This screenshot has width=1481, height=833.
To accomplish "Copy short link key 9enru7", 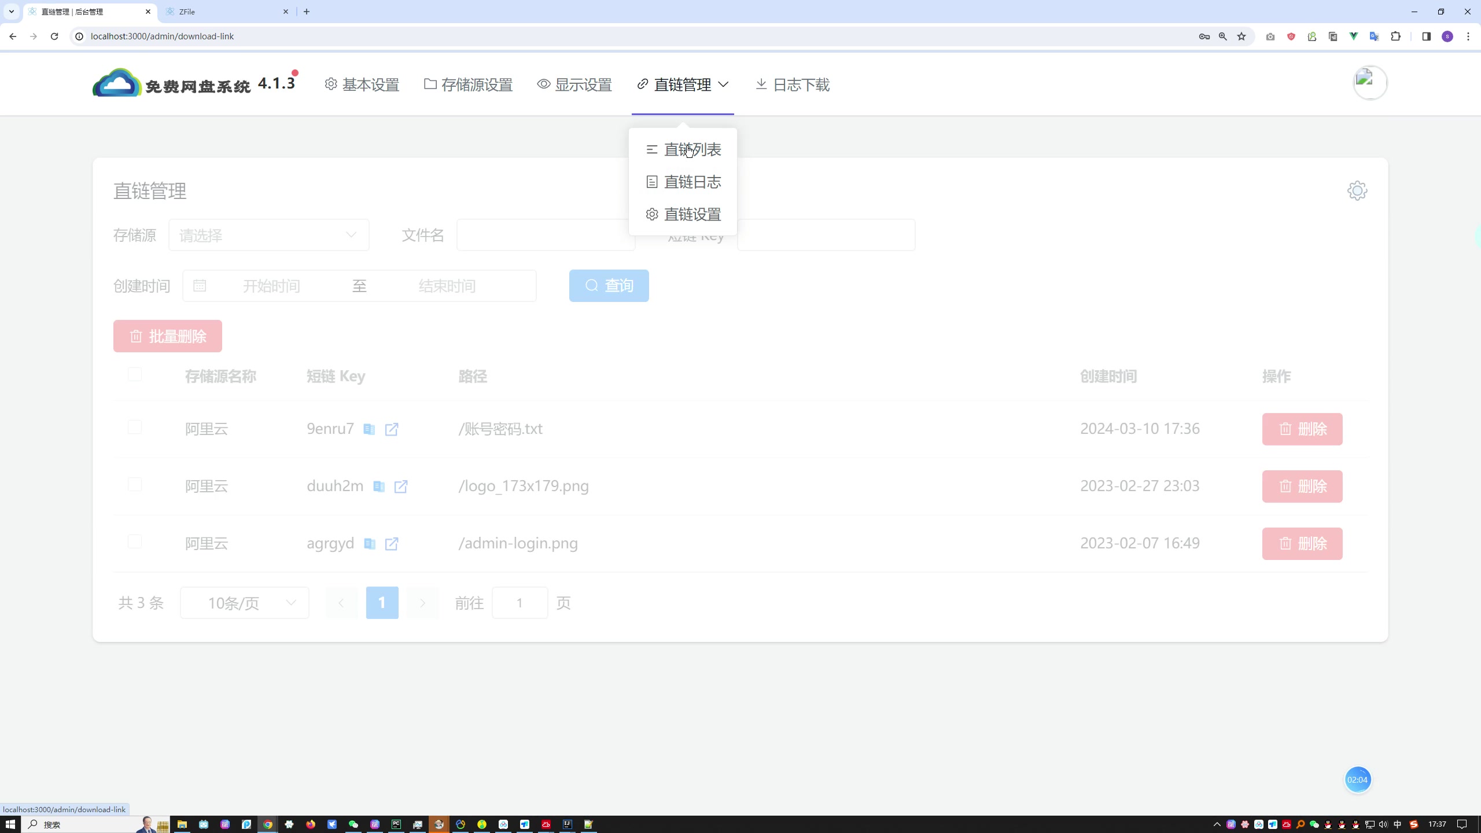I will click(369, 429).
